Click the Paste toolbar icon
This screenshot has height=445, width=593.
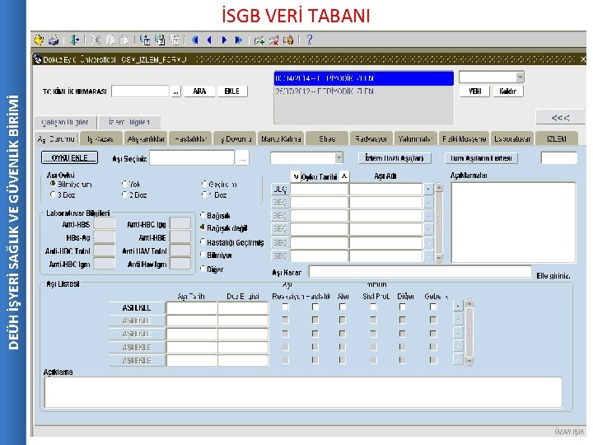[124, 40]
